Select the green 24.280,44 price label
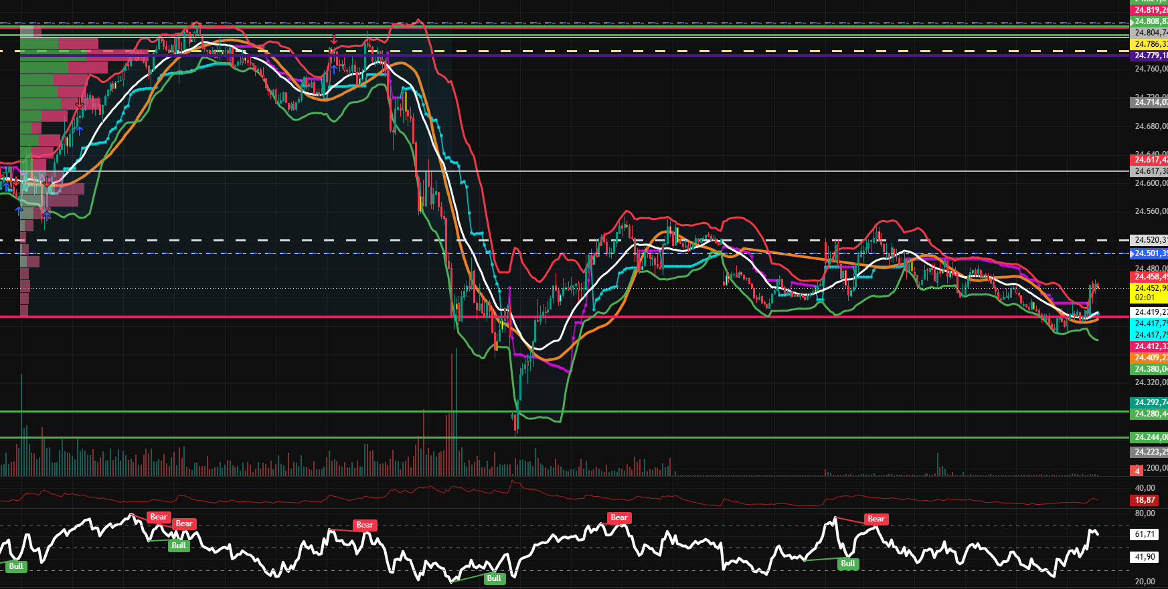This screenshot has height=589, width=1168. [x=1149, y=414]
